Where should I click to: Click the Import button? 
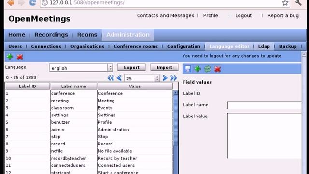[x=164, y=67]
